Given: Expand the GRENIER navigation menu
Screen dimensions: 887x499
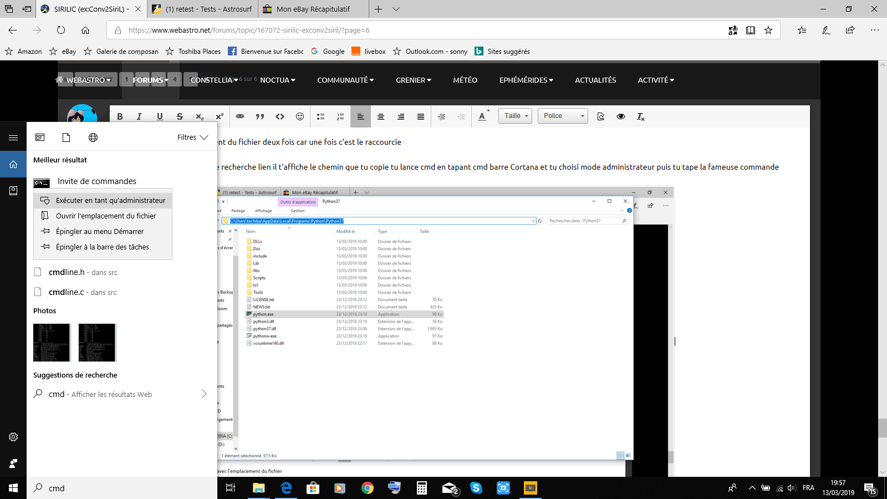Looking at the screenshot, I should coord(414,80).
